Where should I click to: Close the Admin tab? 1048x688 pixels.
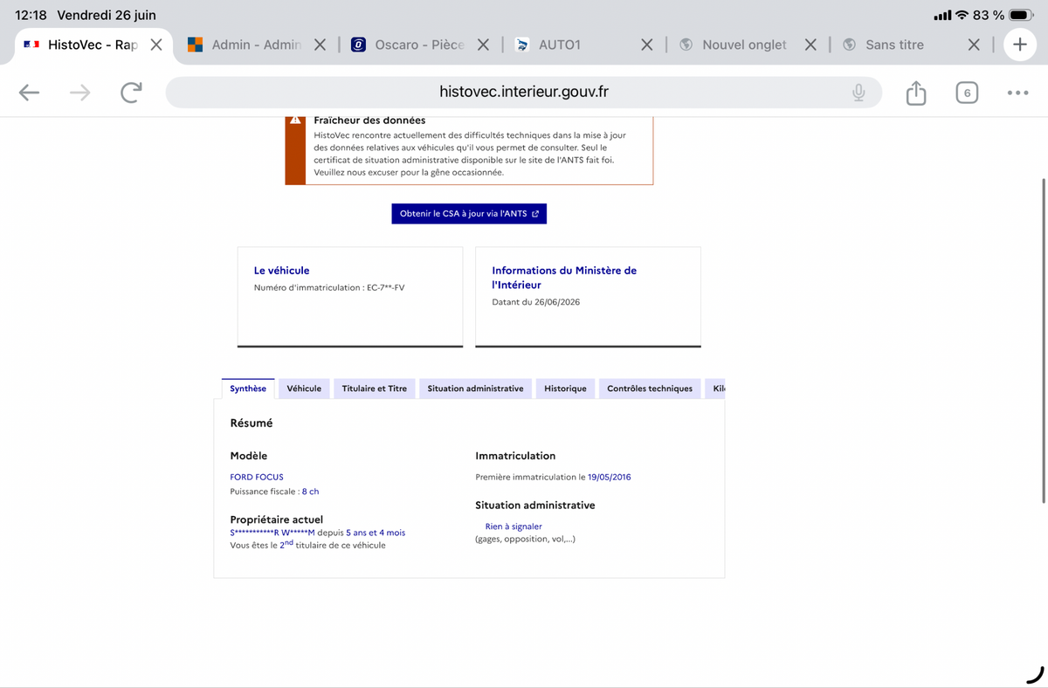coord(320,45)
